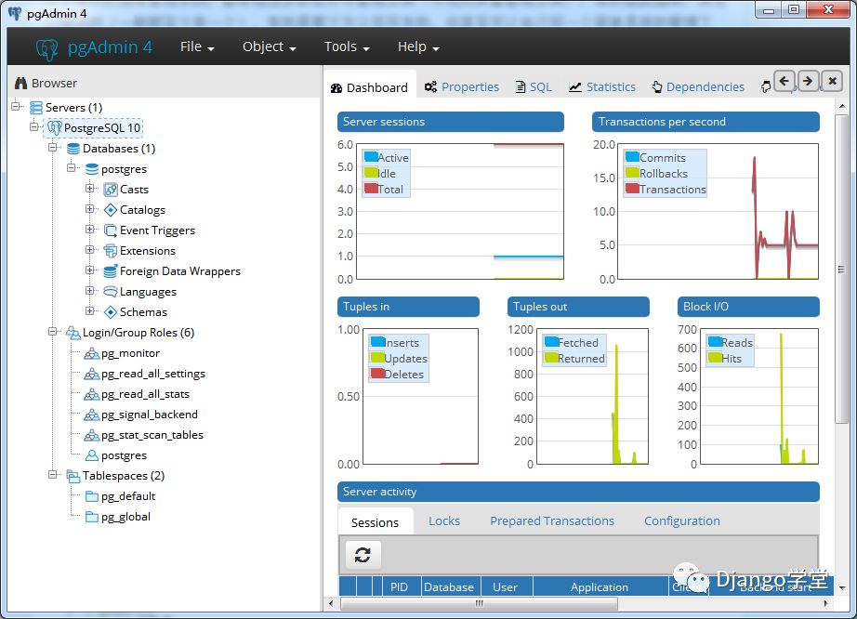The width and height of the screenshot is (857, 619).
Task: Click the PID column header
Action: point(400,587)
